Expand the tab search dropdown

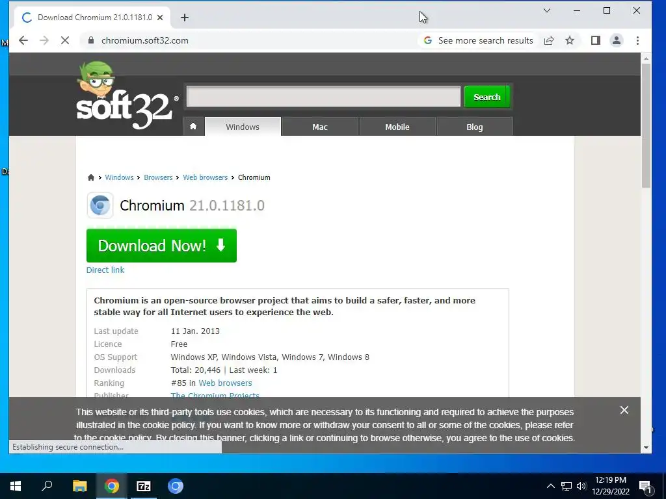pyautogui.click(x=547, y=10)
